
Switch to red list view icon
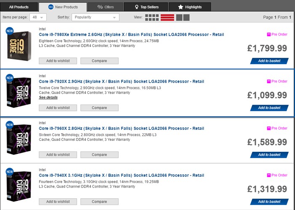coord(167,18)
